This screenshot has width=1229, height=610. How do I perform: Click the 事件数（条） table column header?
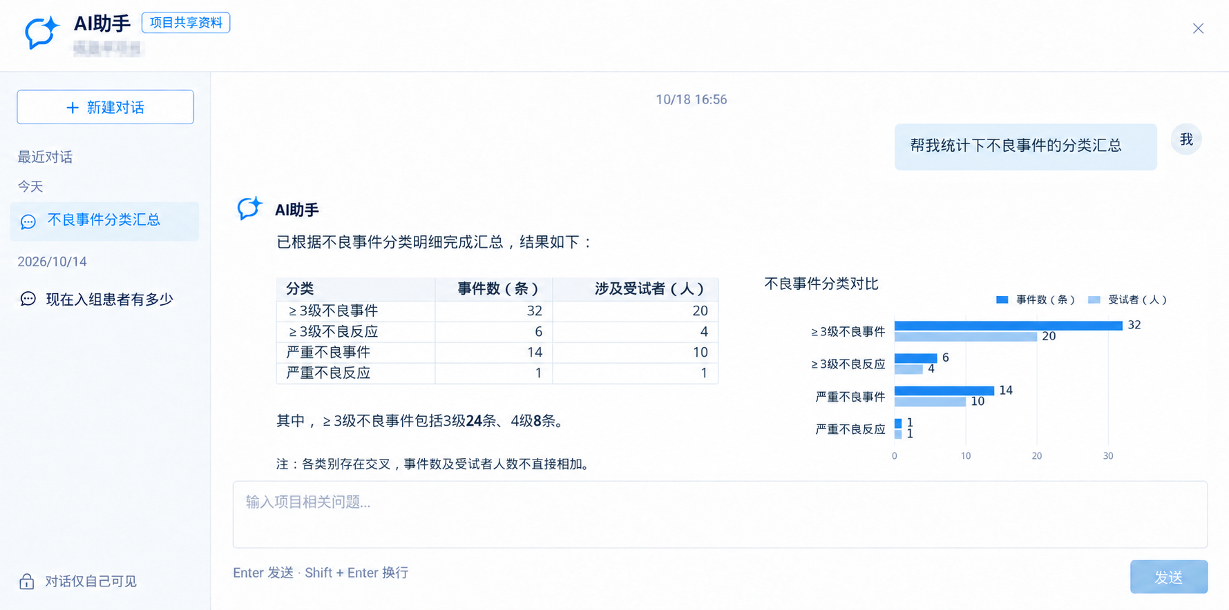coord(494,289)
